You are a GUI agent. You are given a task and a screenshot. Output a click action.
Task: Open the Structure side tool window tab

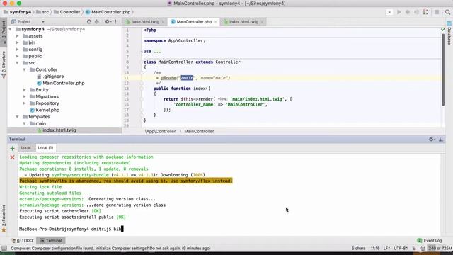(x=4, y=64)
